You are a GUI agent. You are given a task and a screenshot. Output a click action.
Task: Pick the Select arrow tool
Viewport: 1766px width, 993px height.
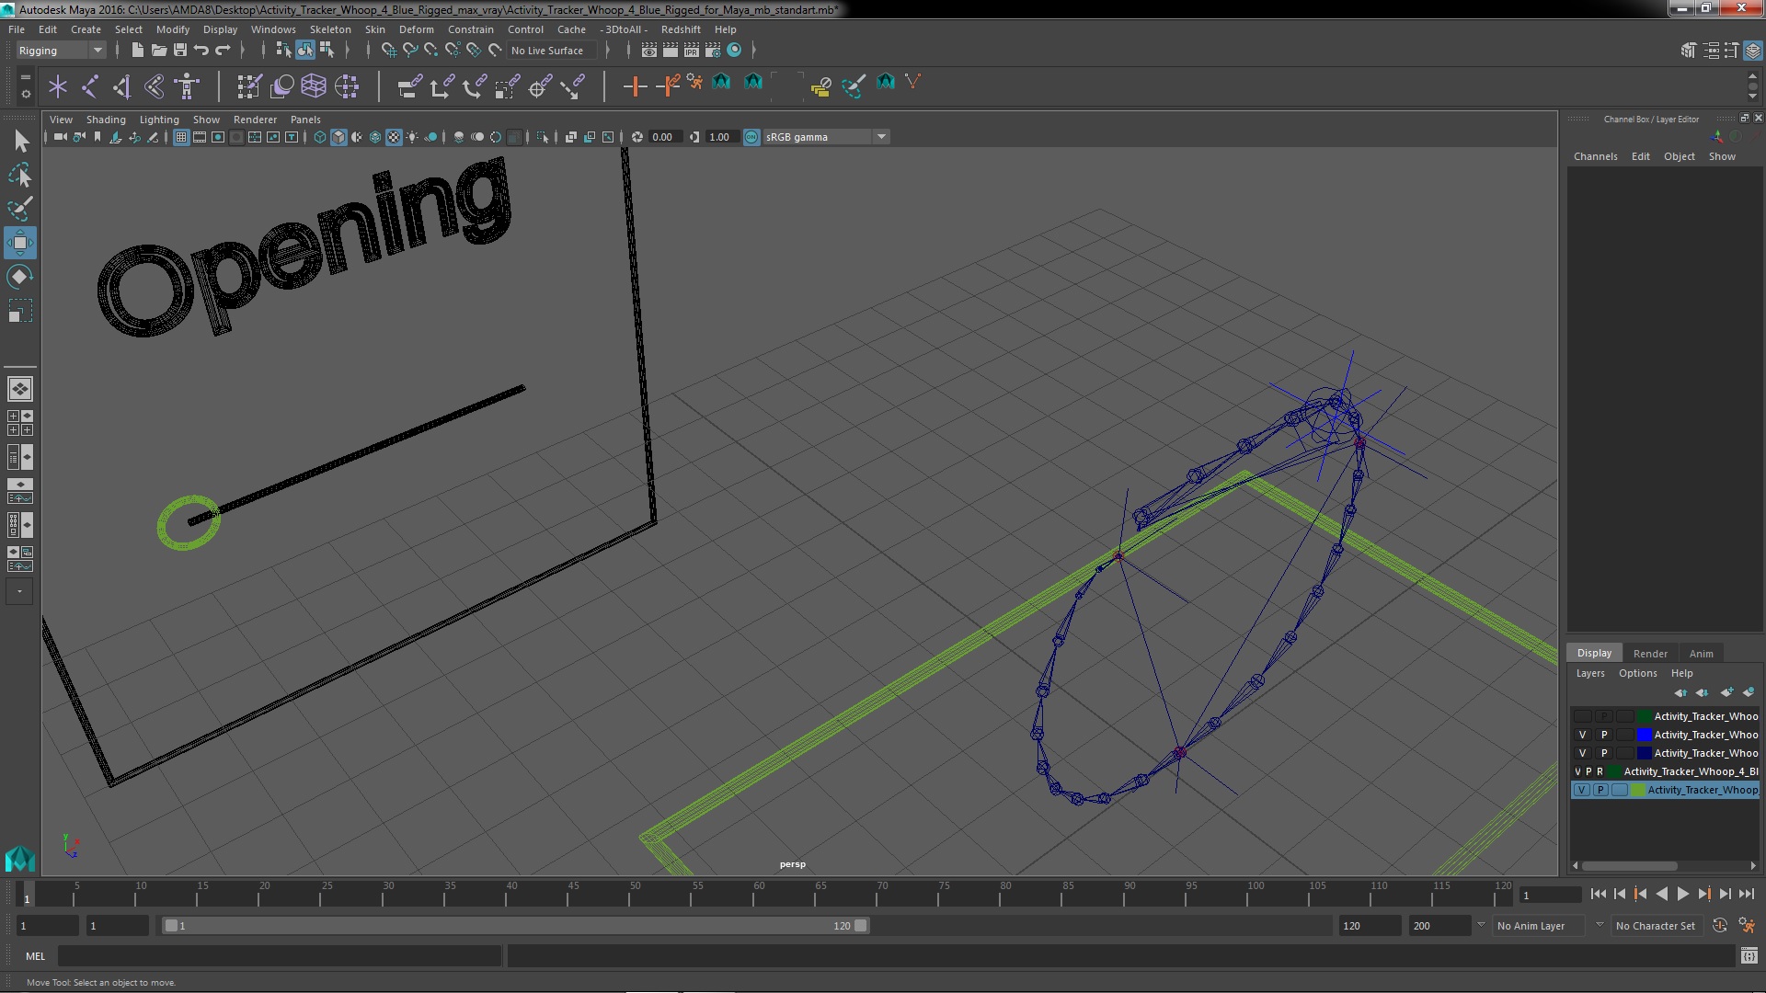(x=19, y=141)
